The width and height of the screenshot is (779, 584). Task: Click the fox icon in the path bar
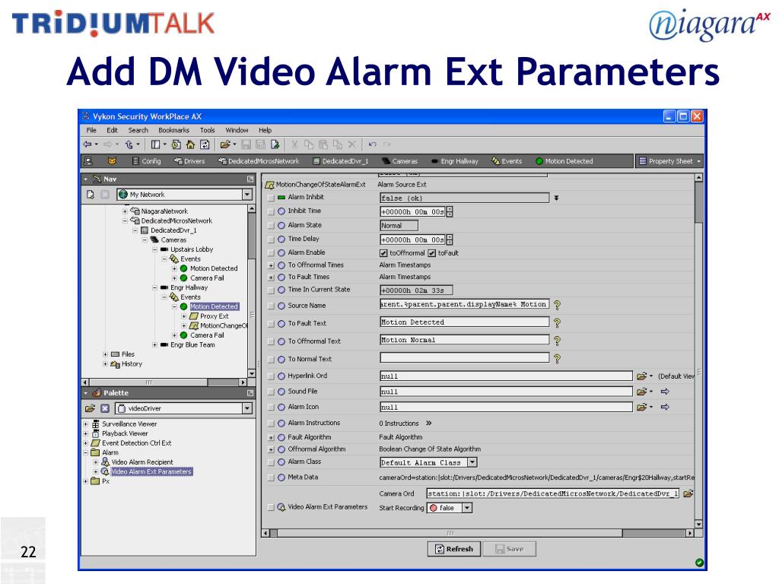(113, 161)
